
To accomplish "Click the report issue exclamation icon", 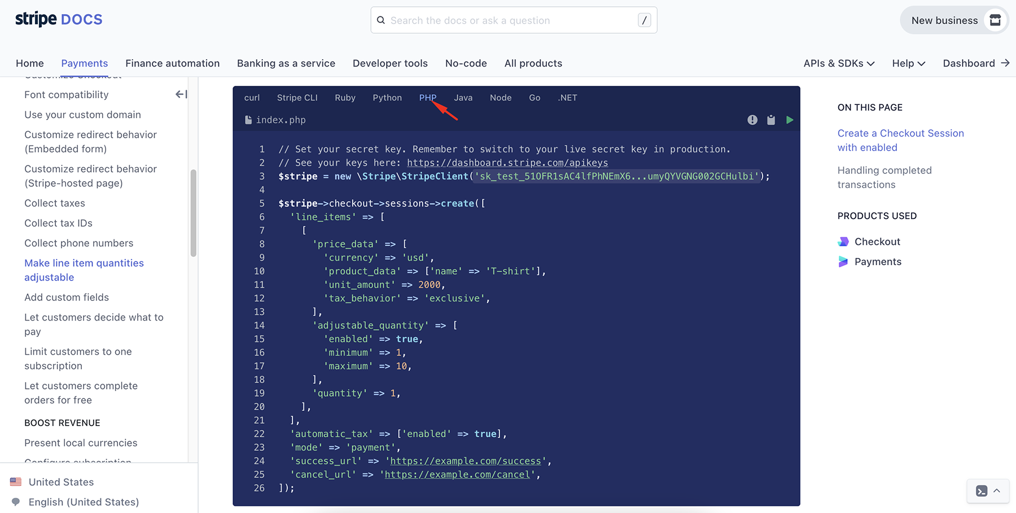I will [x=752, y=120].
